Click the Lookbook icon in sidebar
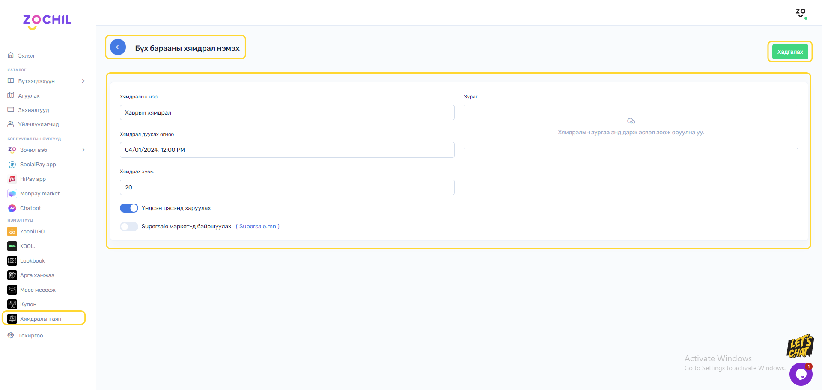The height and width of the screenshot is (390, 822). (x=12, y=261)
